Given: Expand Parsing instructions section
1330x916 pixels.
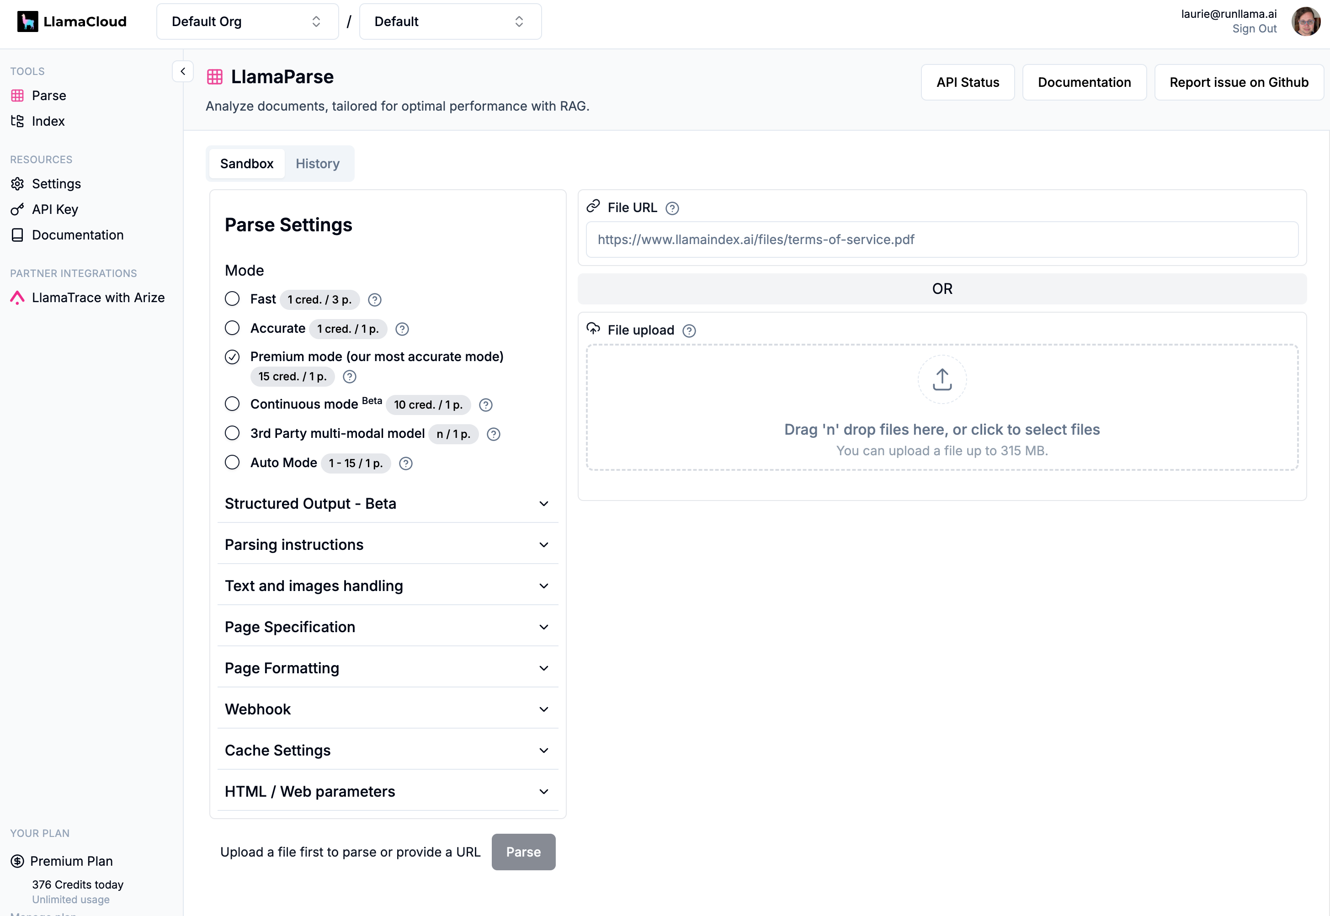Looking at the screenshot, I should (x=387, y=545).
